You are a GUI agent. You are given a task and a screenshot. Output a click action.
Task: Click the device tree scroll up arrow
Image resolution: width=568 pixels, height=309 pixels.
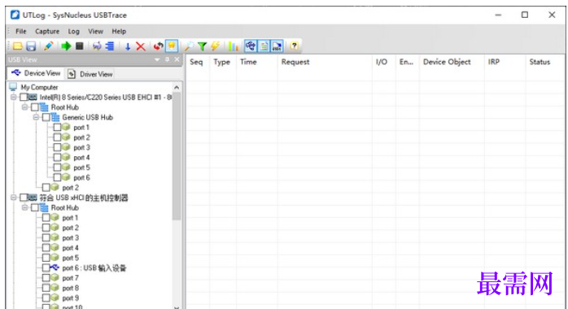[177, 87]
